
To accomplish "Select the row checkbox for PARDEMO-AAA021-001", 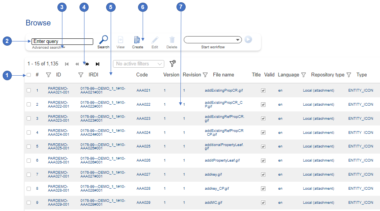I will (x=29, y=90).
